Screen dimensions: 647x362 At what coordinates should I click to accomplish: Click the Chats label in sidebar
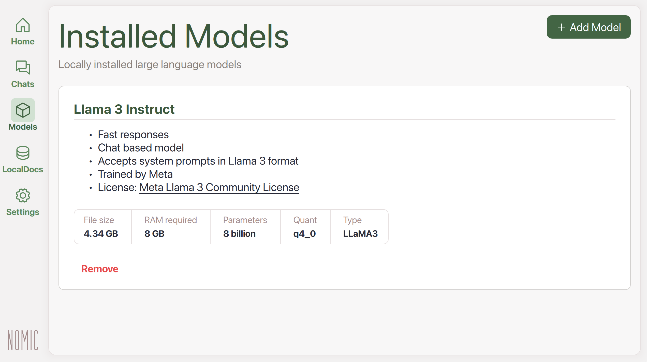tap(23, 84)
